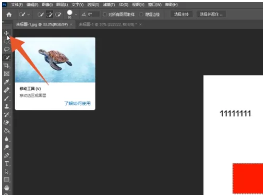Click the red selected square on canvas
The image size is (265, 195).
point(248,178)
